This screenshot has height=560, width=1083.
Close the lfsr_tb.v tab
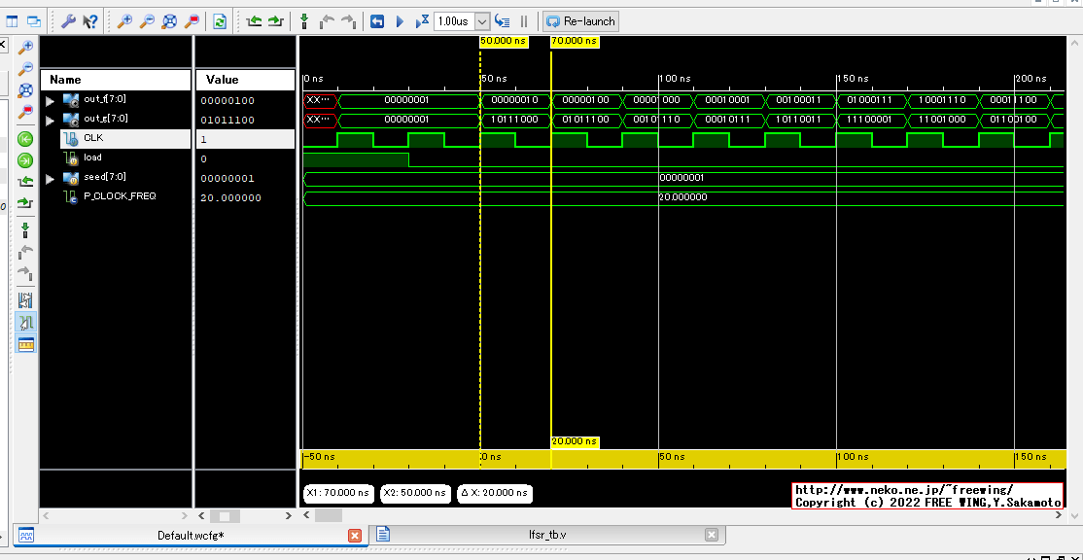(x=712, y=535)
